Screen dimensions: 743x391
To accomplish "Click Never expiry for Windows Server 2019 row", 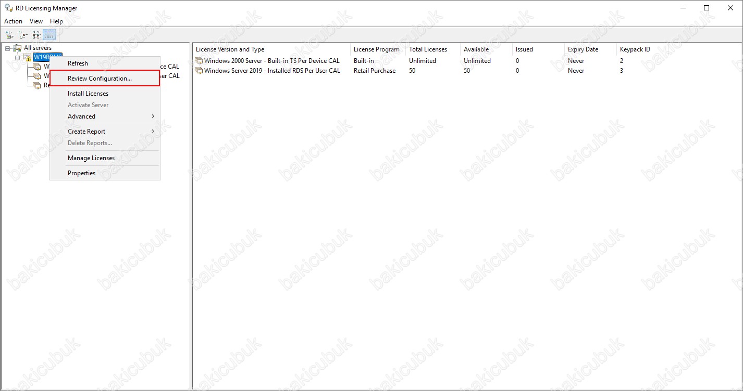I will click(576, 71).
